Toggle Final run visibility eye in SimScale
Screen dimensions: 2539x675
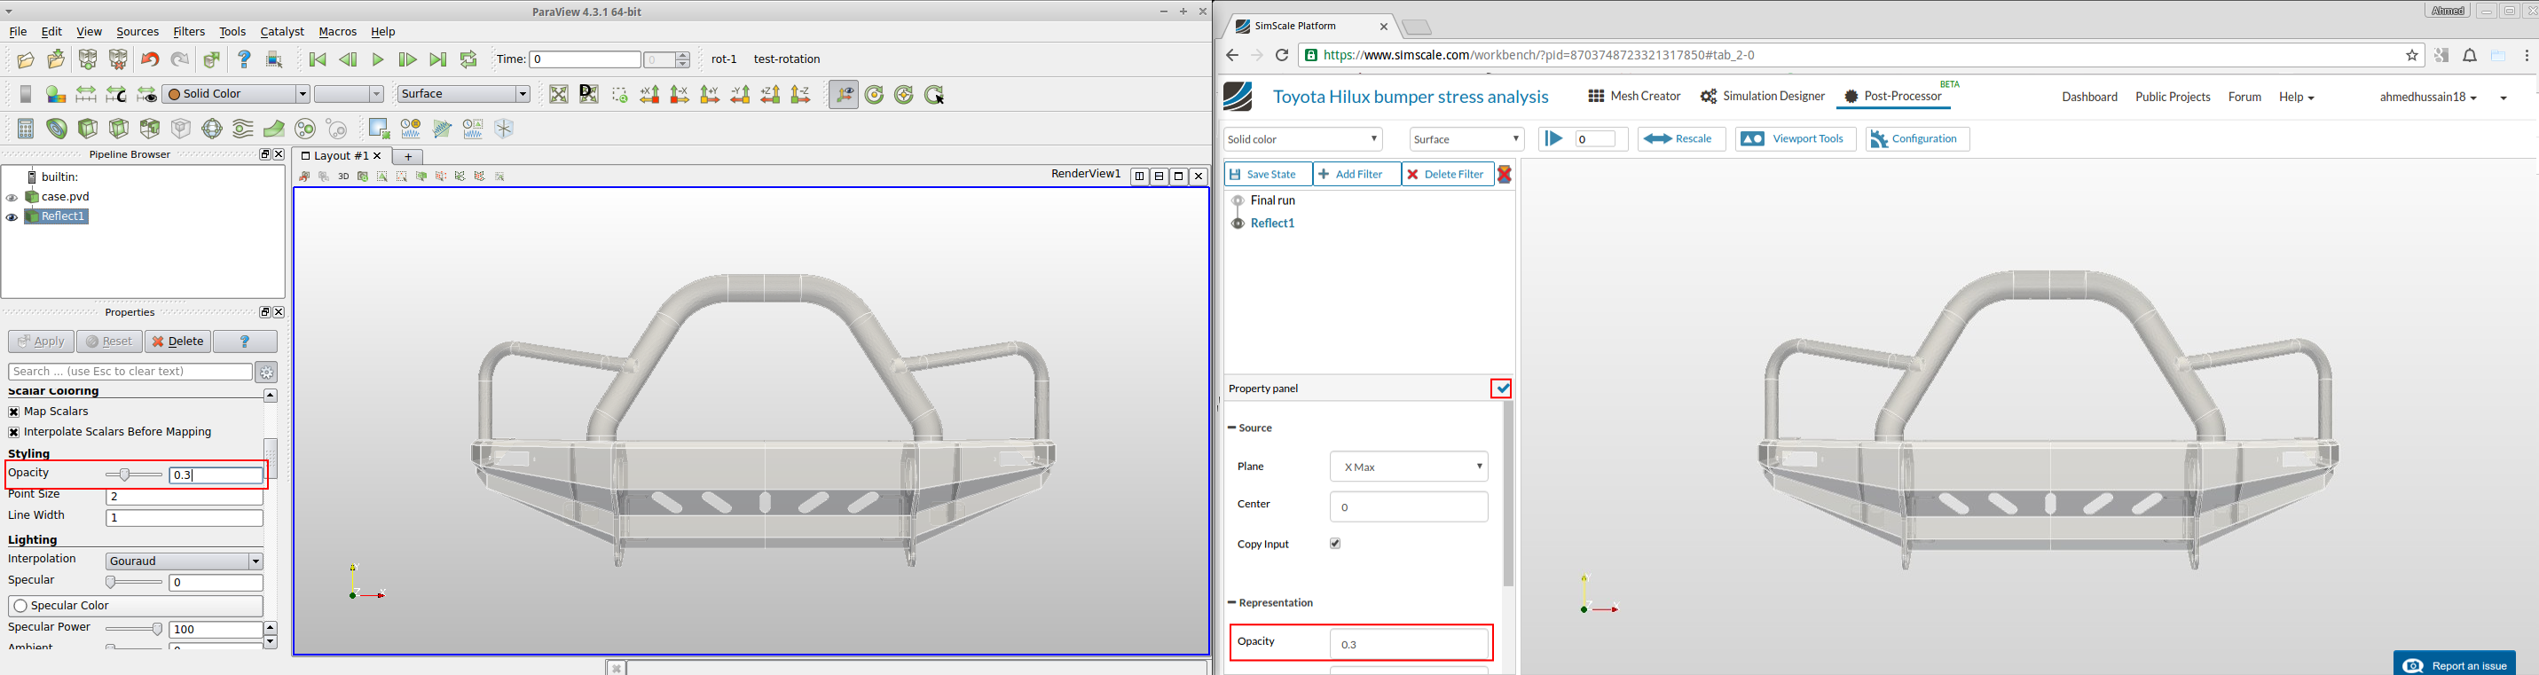pos(1238,201)
